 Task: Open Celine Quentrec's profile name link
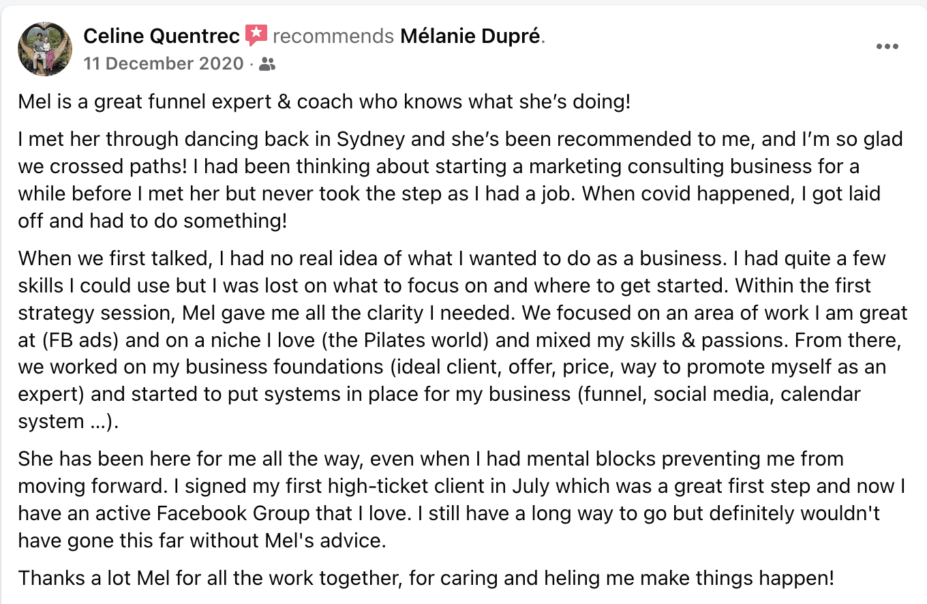point(162,35)
